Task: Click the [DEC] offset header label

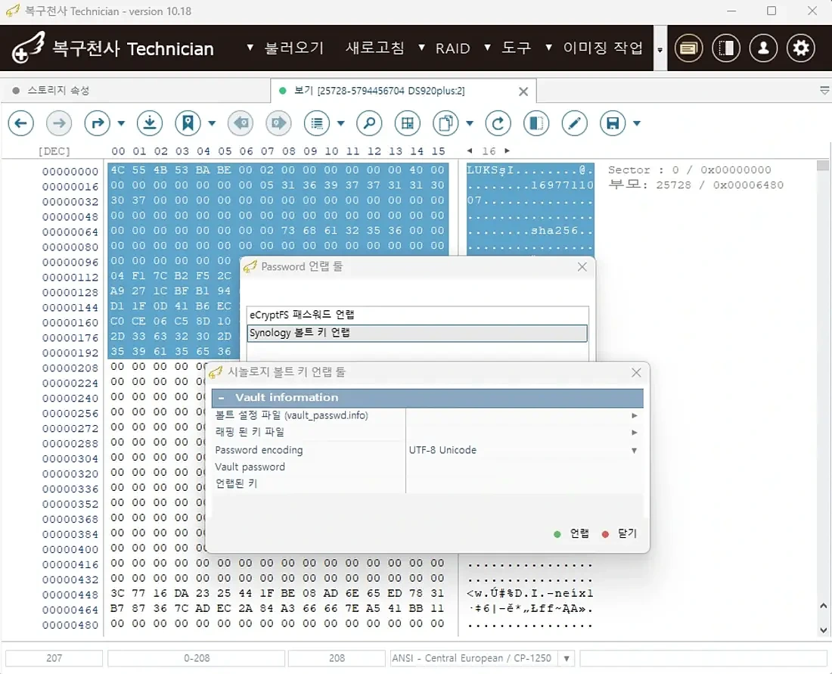Action: (x=54, y=151)
